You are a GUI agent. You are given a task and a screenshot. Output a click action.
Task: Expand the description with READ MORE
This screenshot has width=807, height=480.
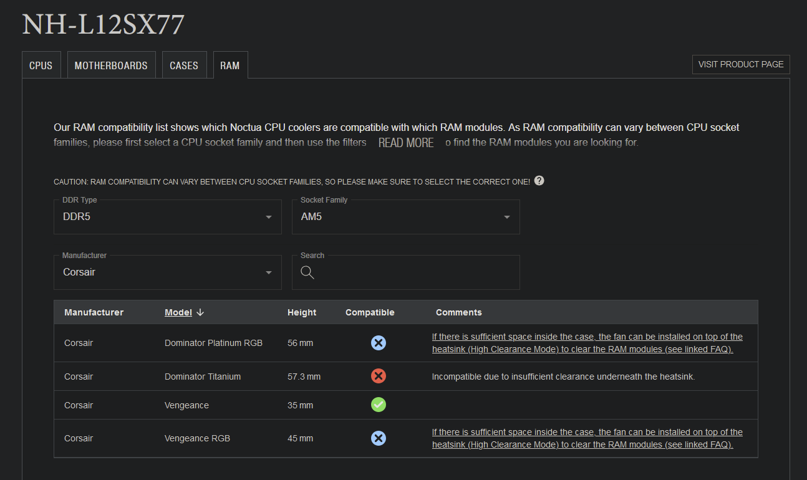(x=406, y=143)
